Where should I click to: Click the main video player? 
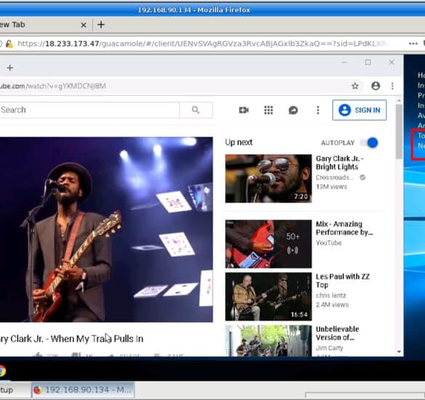click(106, 229)
